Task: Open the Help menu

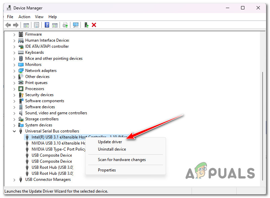Action: click(x=53, y=17)
